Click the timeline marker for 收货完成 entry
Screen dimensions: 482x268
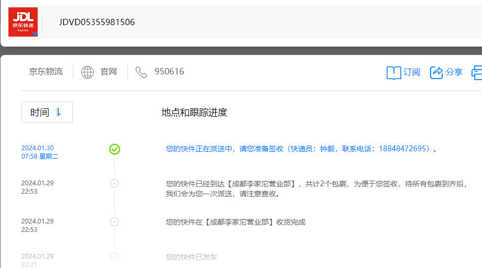pyautogui.click(x=114, y=221)
